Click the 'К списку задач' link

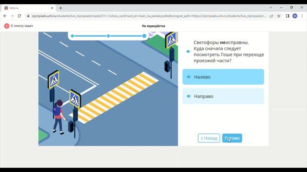(22, 26)
